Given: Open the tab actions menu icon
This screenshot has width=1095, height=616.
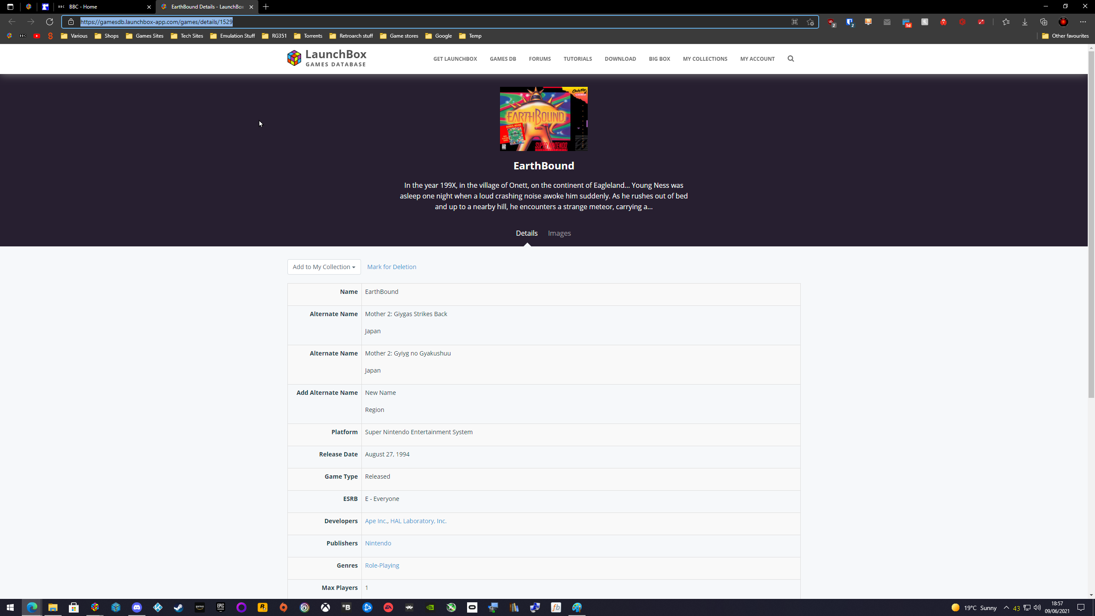Looking at the screenshot, I should tap(10, 7).
